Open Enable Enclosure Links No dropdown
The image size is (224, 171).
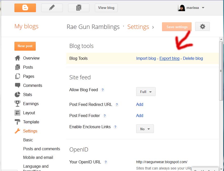[x=145, y=129]
